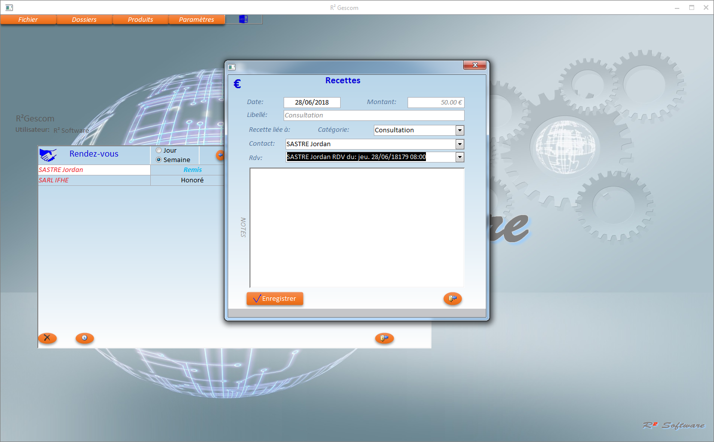Expand the Rdv dropdown arrow

460,157
